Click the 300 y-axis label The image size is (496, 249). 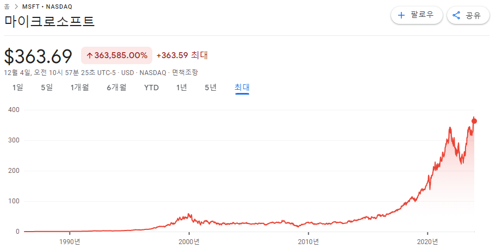point(14,140)
